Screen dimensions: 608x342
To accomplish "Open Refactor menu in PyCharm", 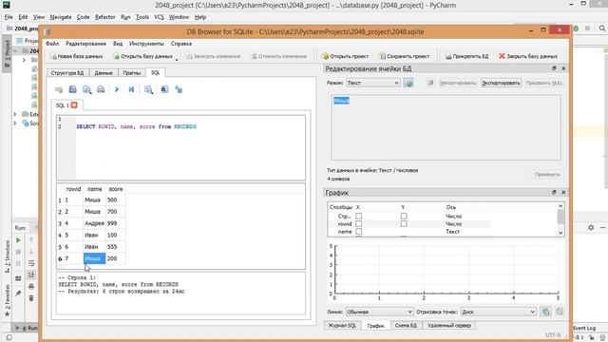I will point(105,17).
